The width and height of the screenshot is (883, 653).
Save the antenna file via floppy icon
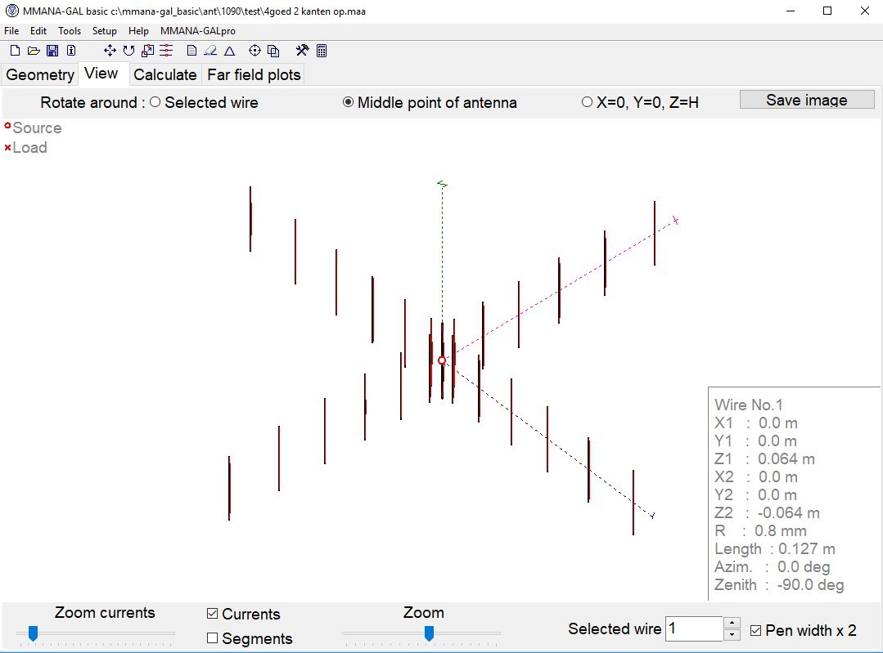[x=52, y=51]
